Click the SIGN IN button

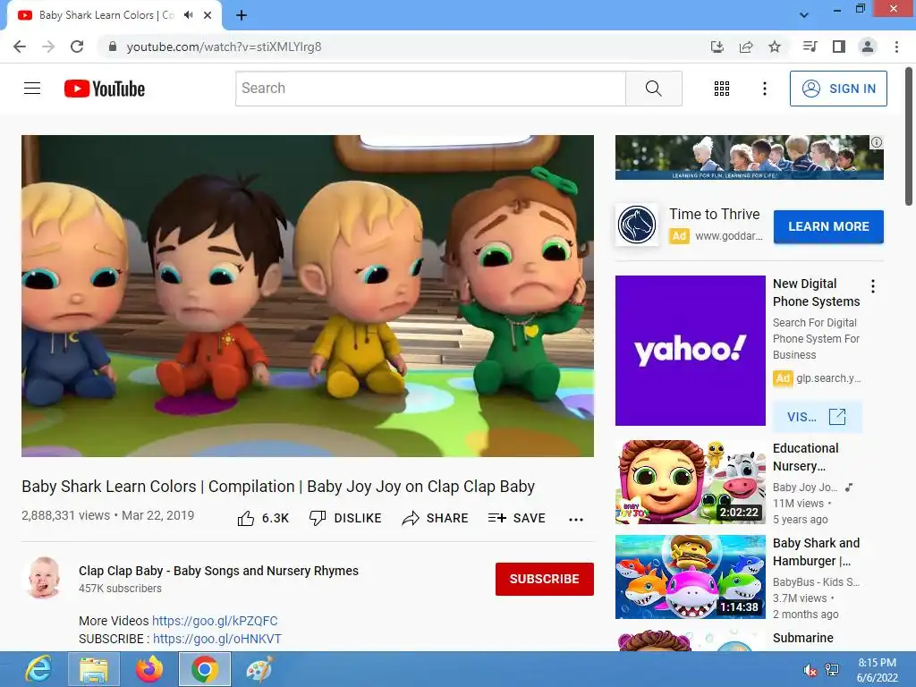click(x=838, y=89)
